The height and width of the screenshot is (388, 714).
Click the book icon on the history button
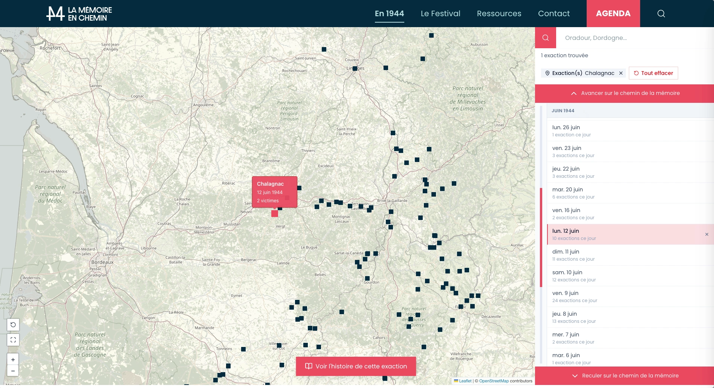click(x=309, y=366)
